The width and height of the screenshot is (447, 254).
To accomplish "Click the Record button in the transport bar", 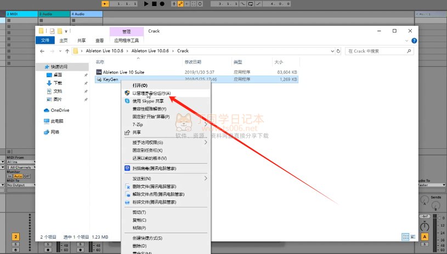I will [x=161, y=4].
